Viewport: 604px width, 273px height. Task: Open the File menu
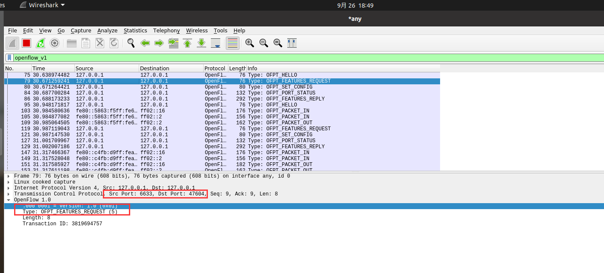click(12, 31)
